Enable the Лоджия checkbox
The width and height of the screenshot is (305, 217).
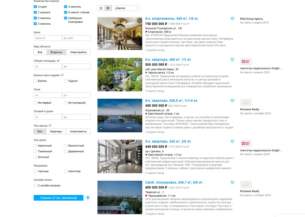[66, 81]
